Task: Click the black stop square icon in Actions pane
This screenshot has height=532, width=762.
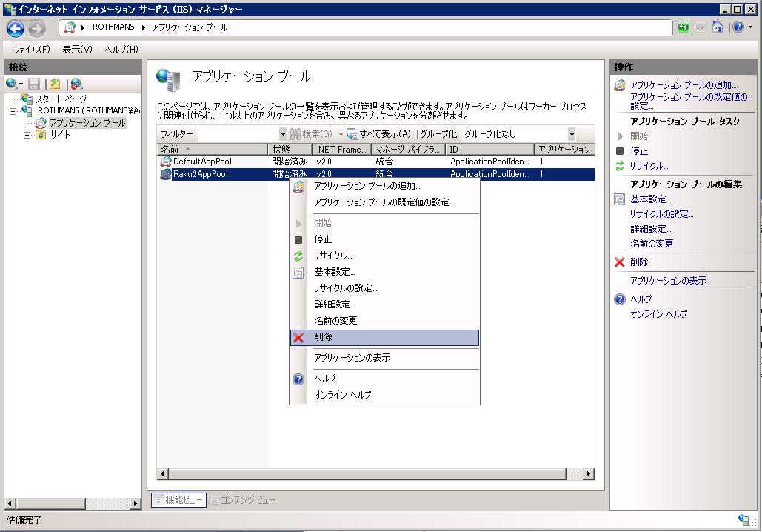Action: click(x=620, y=151)
